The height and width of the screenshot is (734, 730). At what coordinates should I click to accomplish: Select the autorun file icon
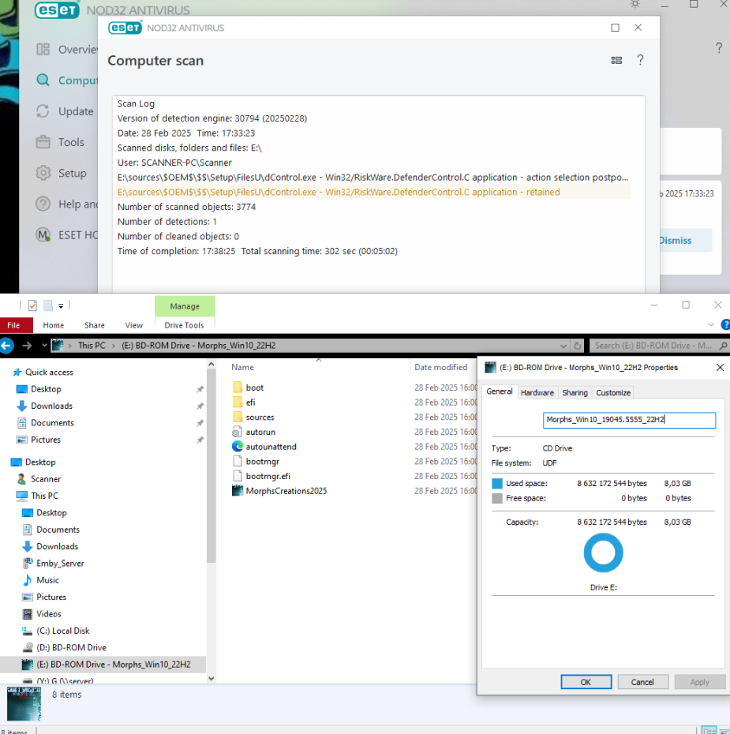tap(238, 432)
